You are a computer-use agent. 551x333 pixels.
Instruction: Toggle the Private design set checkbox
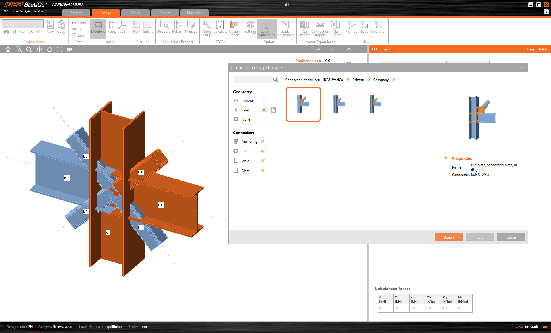(369, 80)
